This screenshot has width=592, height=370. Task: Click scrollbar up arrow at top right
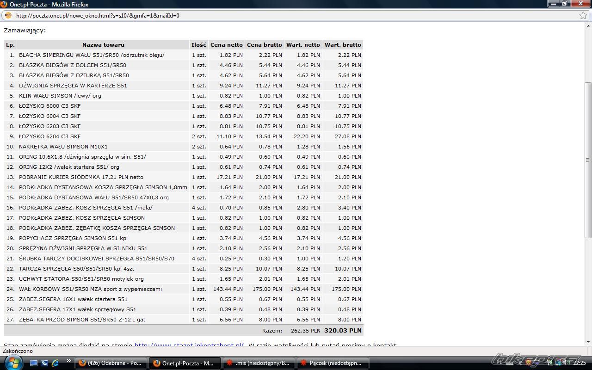pos(588,26)
